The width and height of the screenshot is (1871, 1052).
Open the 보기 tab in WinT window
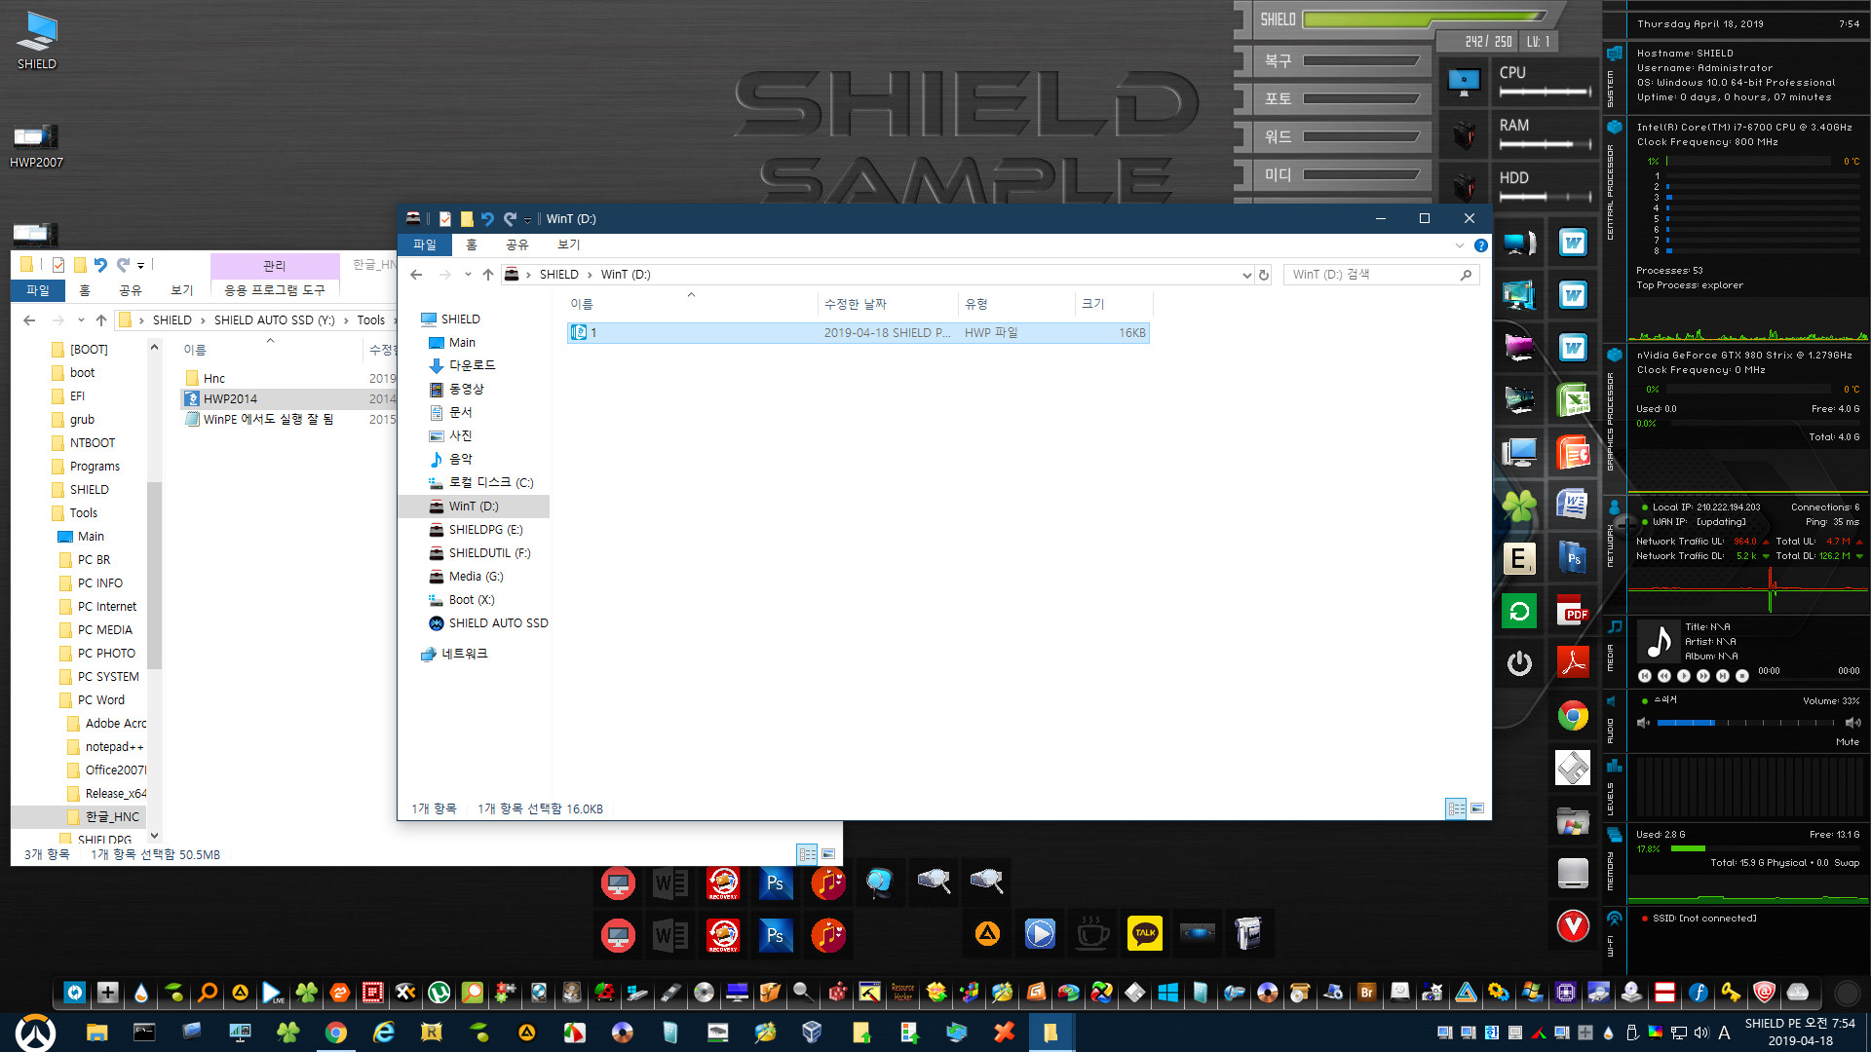(568, 244)
